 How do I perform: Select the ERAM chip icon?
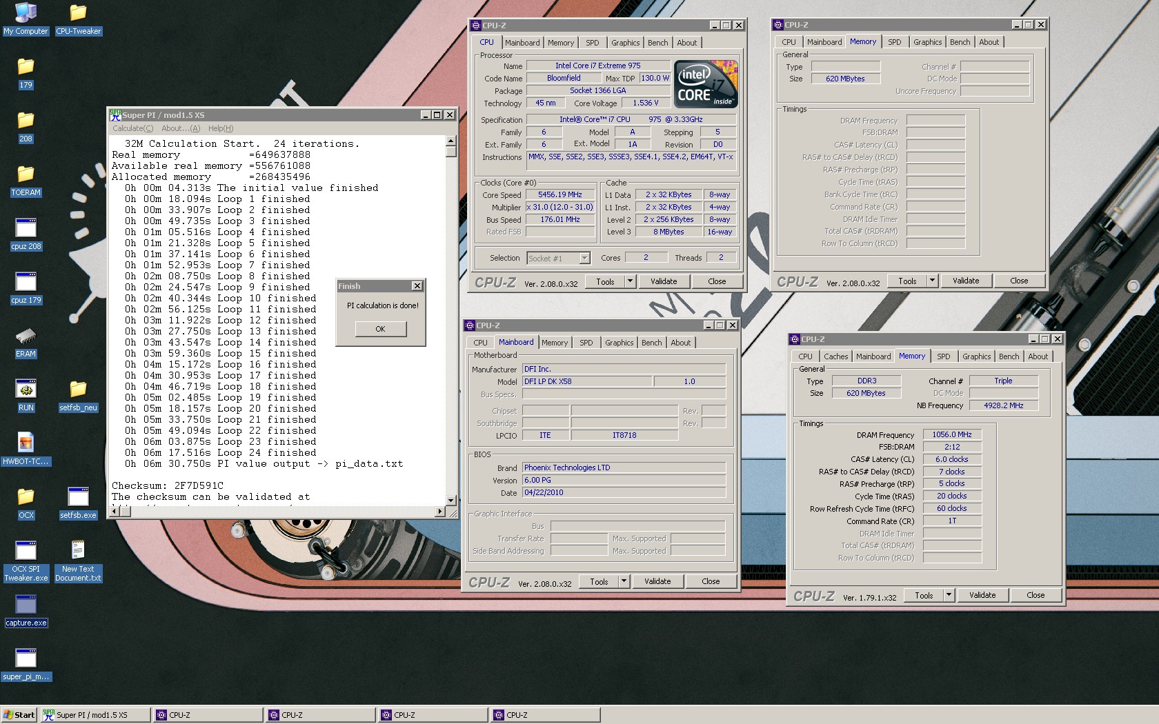tap(26, 341)
